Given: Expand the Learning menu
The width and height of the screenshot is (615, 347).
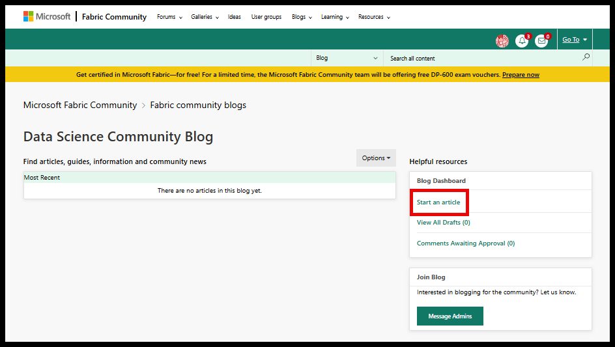Looking at the screenshot, I should [335, 17].
